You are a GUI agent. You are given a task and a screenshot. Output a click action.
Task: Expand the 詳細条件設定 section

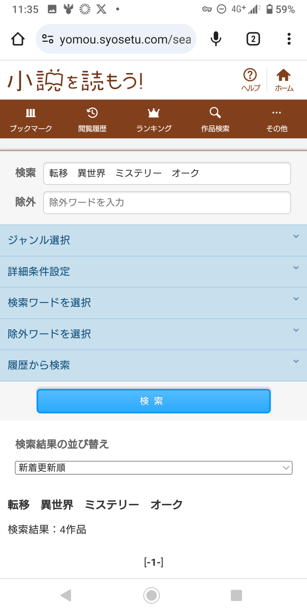click(153, 272)
